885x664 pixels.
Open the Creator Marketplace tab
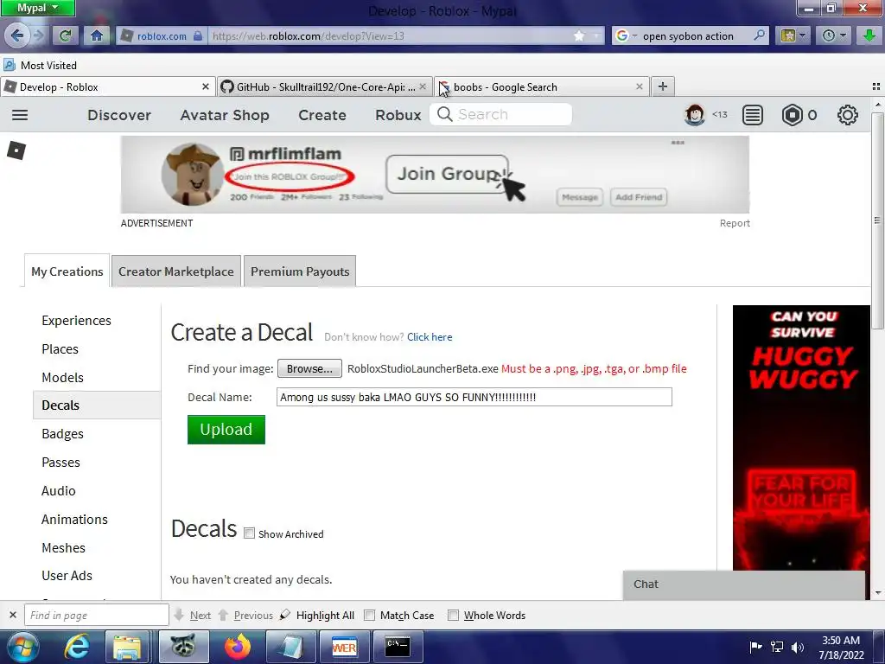click(176, 271)
